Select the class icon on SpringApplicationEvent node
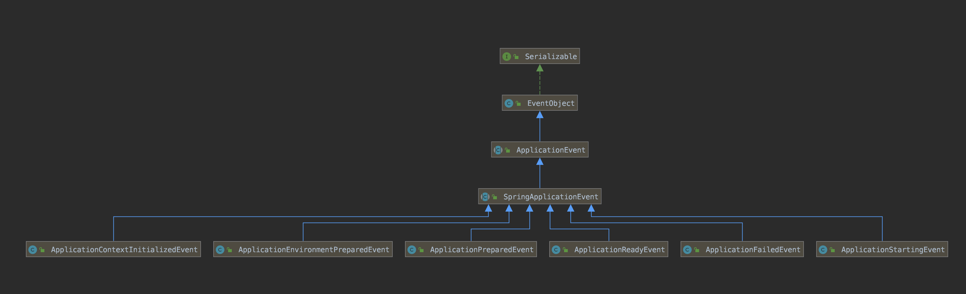 point(485,197)
